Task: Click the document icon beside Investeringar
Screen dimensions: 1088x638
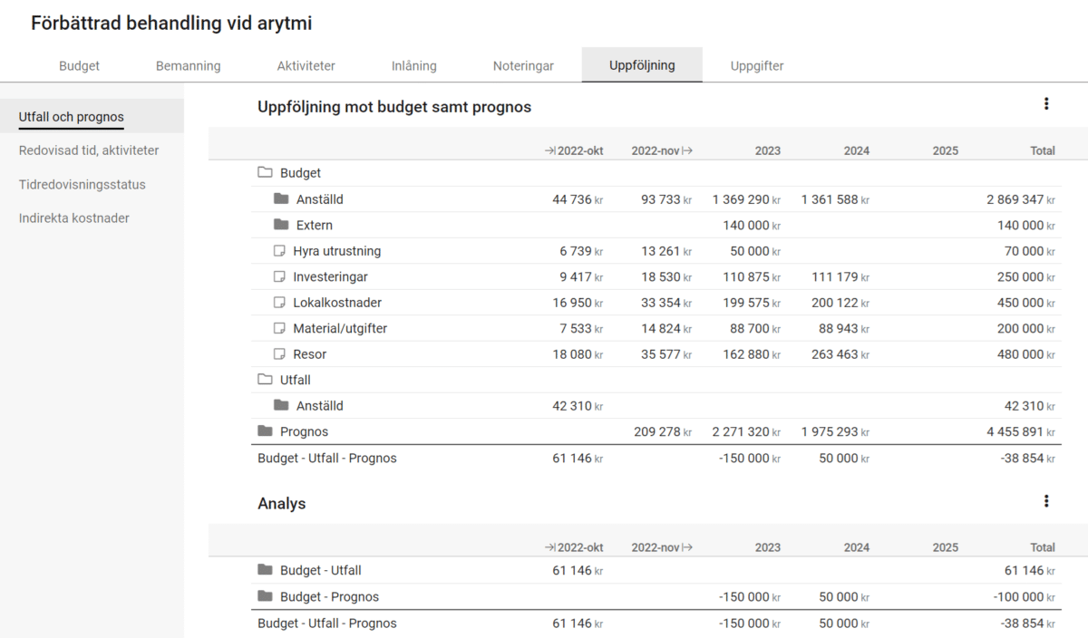Action: click(x=279, y=276)
